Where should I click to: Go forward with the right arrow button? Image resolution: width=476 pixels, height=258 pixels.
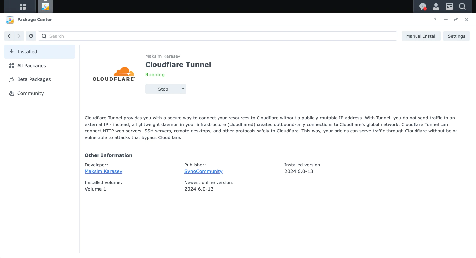click(19, 36)
